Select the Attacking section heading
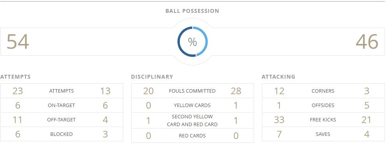The width and height of the screenshot is (386, 153). 279,77
